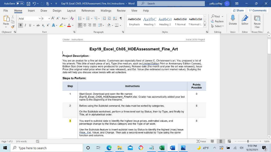Toggle paragraph marks with Show/Hide button
This screenshot has width=271, height=152.
coord(121,18)
